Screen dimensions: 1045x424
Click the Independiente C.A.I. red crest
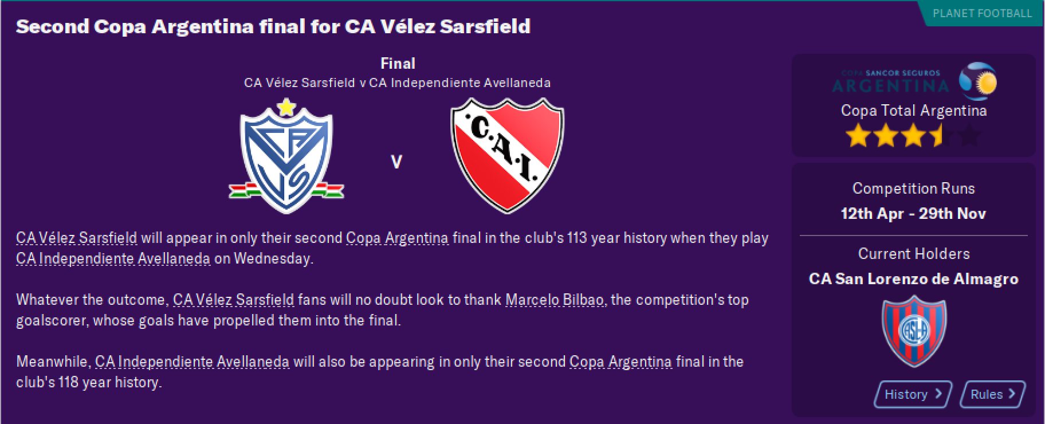click(x=508, y=156)
